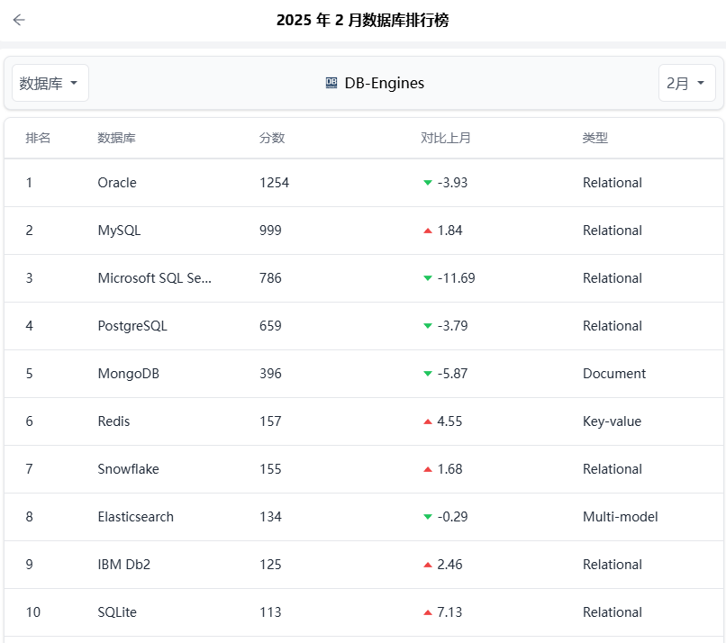
Task: Open the 数据库 category dropdown
Action: (x=50, y=84)
